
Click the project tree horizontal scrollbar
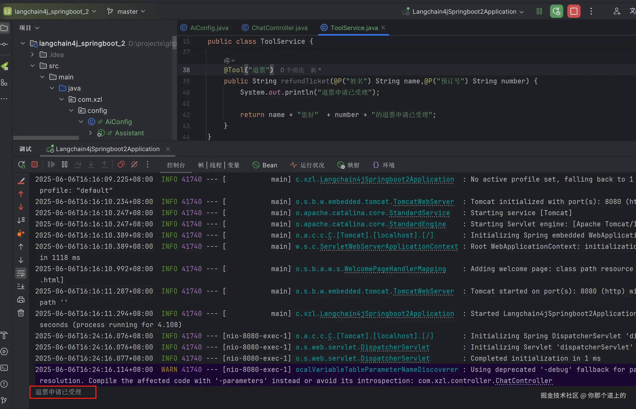coord(46,138)
